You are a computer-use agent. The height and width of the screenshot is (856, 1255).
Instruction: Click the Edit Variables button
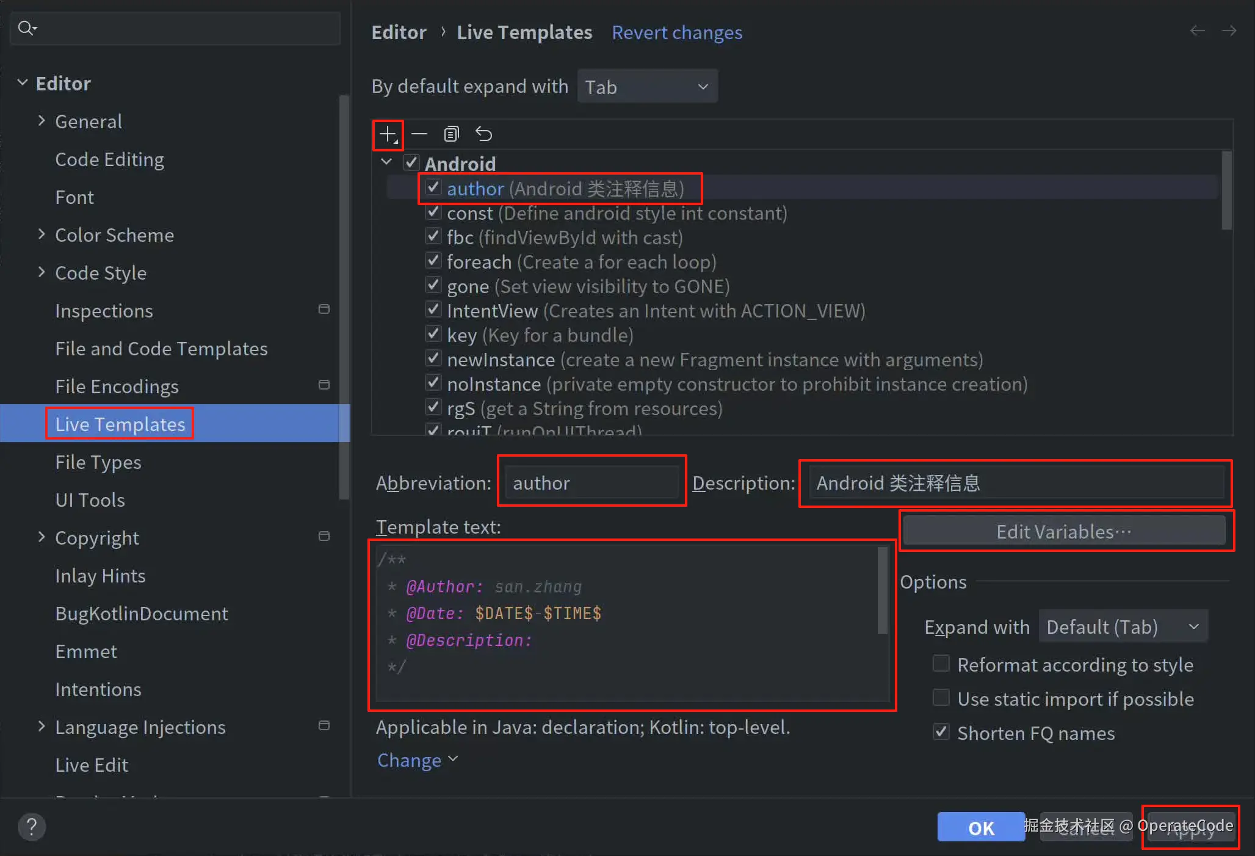pyautogui.click(x=1064, y=532)
